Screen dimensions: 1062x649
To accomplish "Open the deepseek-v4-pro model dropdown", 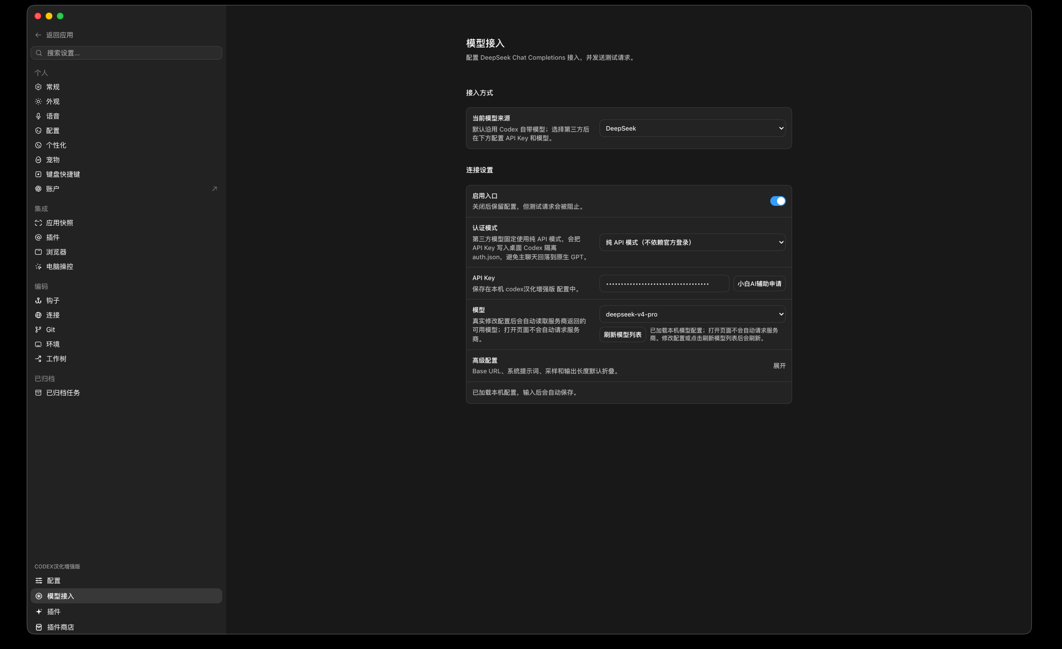I will 692,314.
